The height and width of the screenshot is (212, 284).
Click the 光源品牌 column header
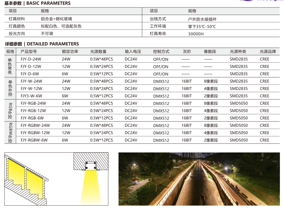tap(268, 52)
